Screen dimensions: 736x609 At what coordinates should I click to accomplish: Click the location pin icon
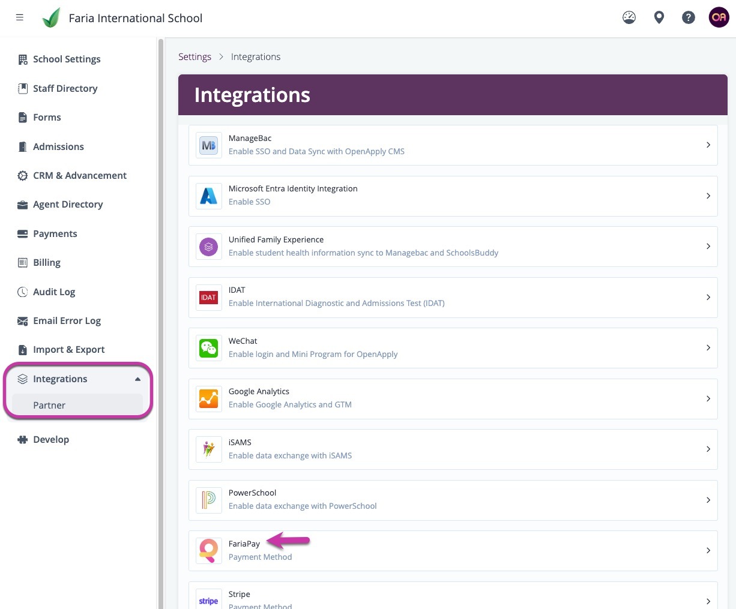click(x=659, y=17)
